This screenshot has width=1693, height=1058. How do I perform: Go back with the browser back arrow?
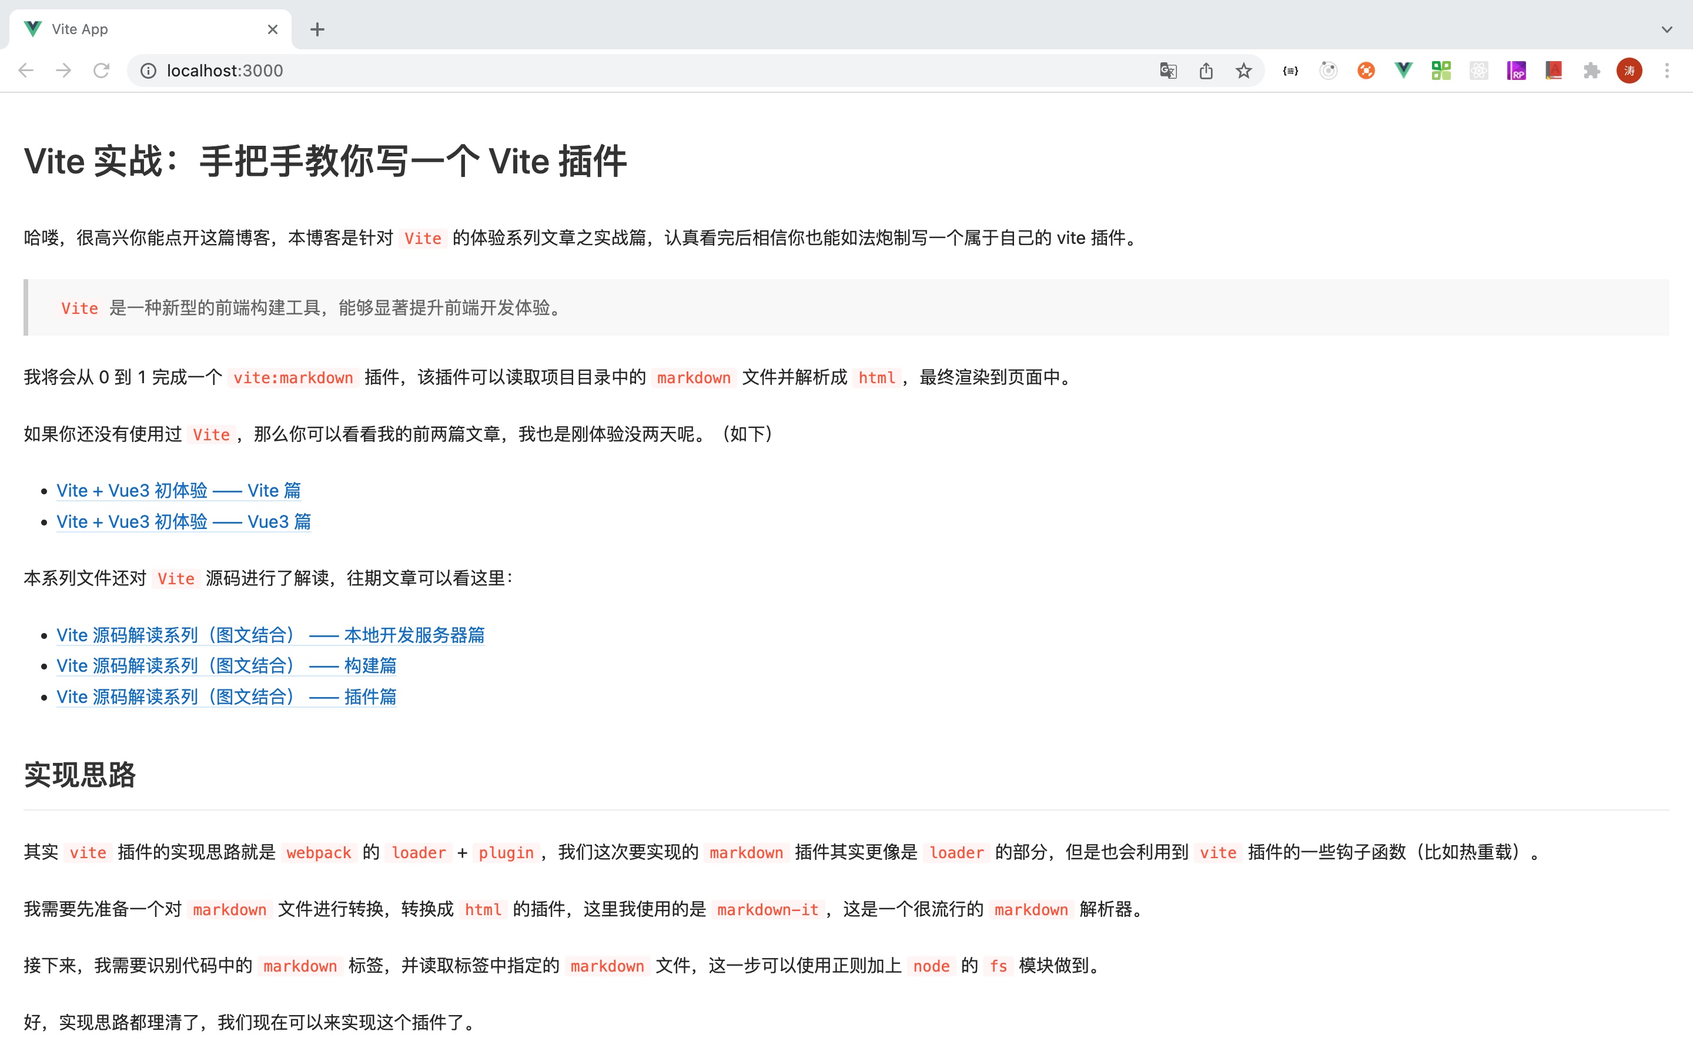(26, 71)
